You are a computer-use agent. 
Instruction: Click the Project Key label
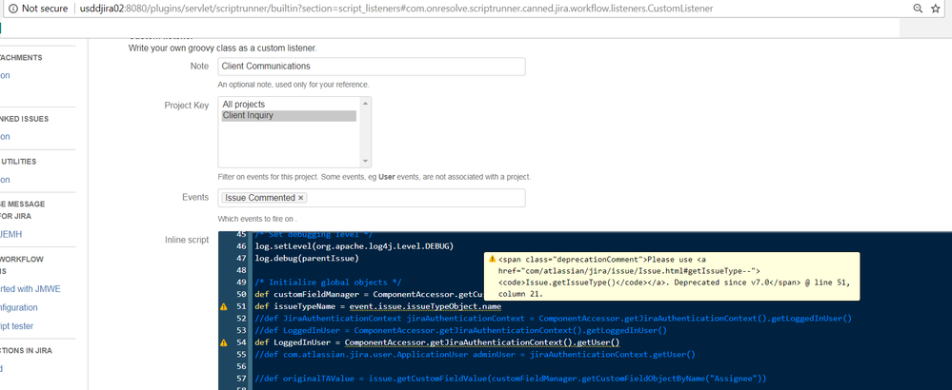coord(187,106)
